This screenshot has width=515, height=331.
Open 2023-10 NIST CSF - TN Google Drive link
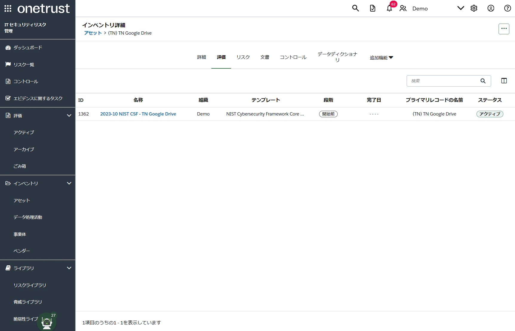pyautogui.click(x=138, y=114)
